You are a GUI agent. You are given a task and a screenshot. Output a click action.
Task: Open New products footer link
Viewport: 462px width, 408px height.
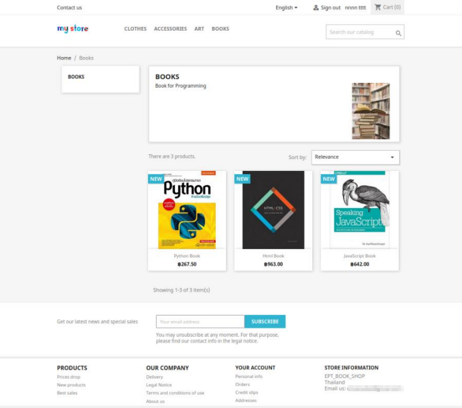[x=71, y=385]
